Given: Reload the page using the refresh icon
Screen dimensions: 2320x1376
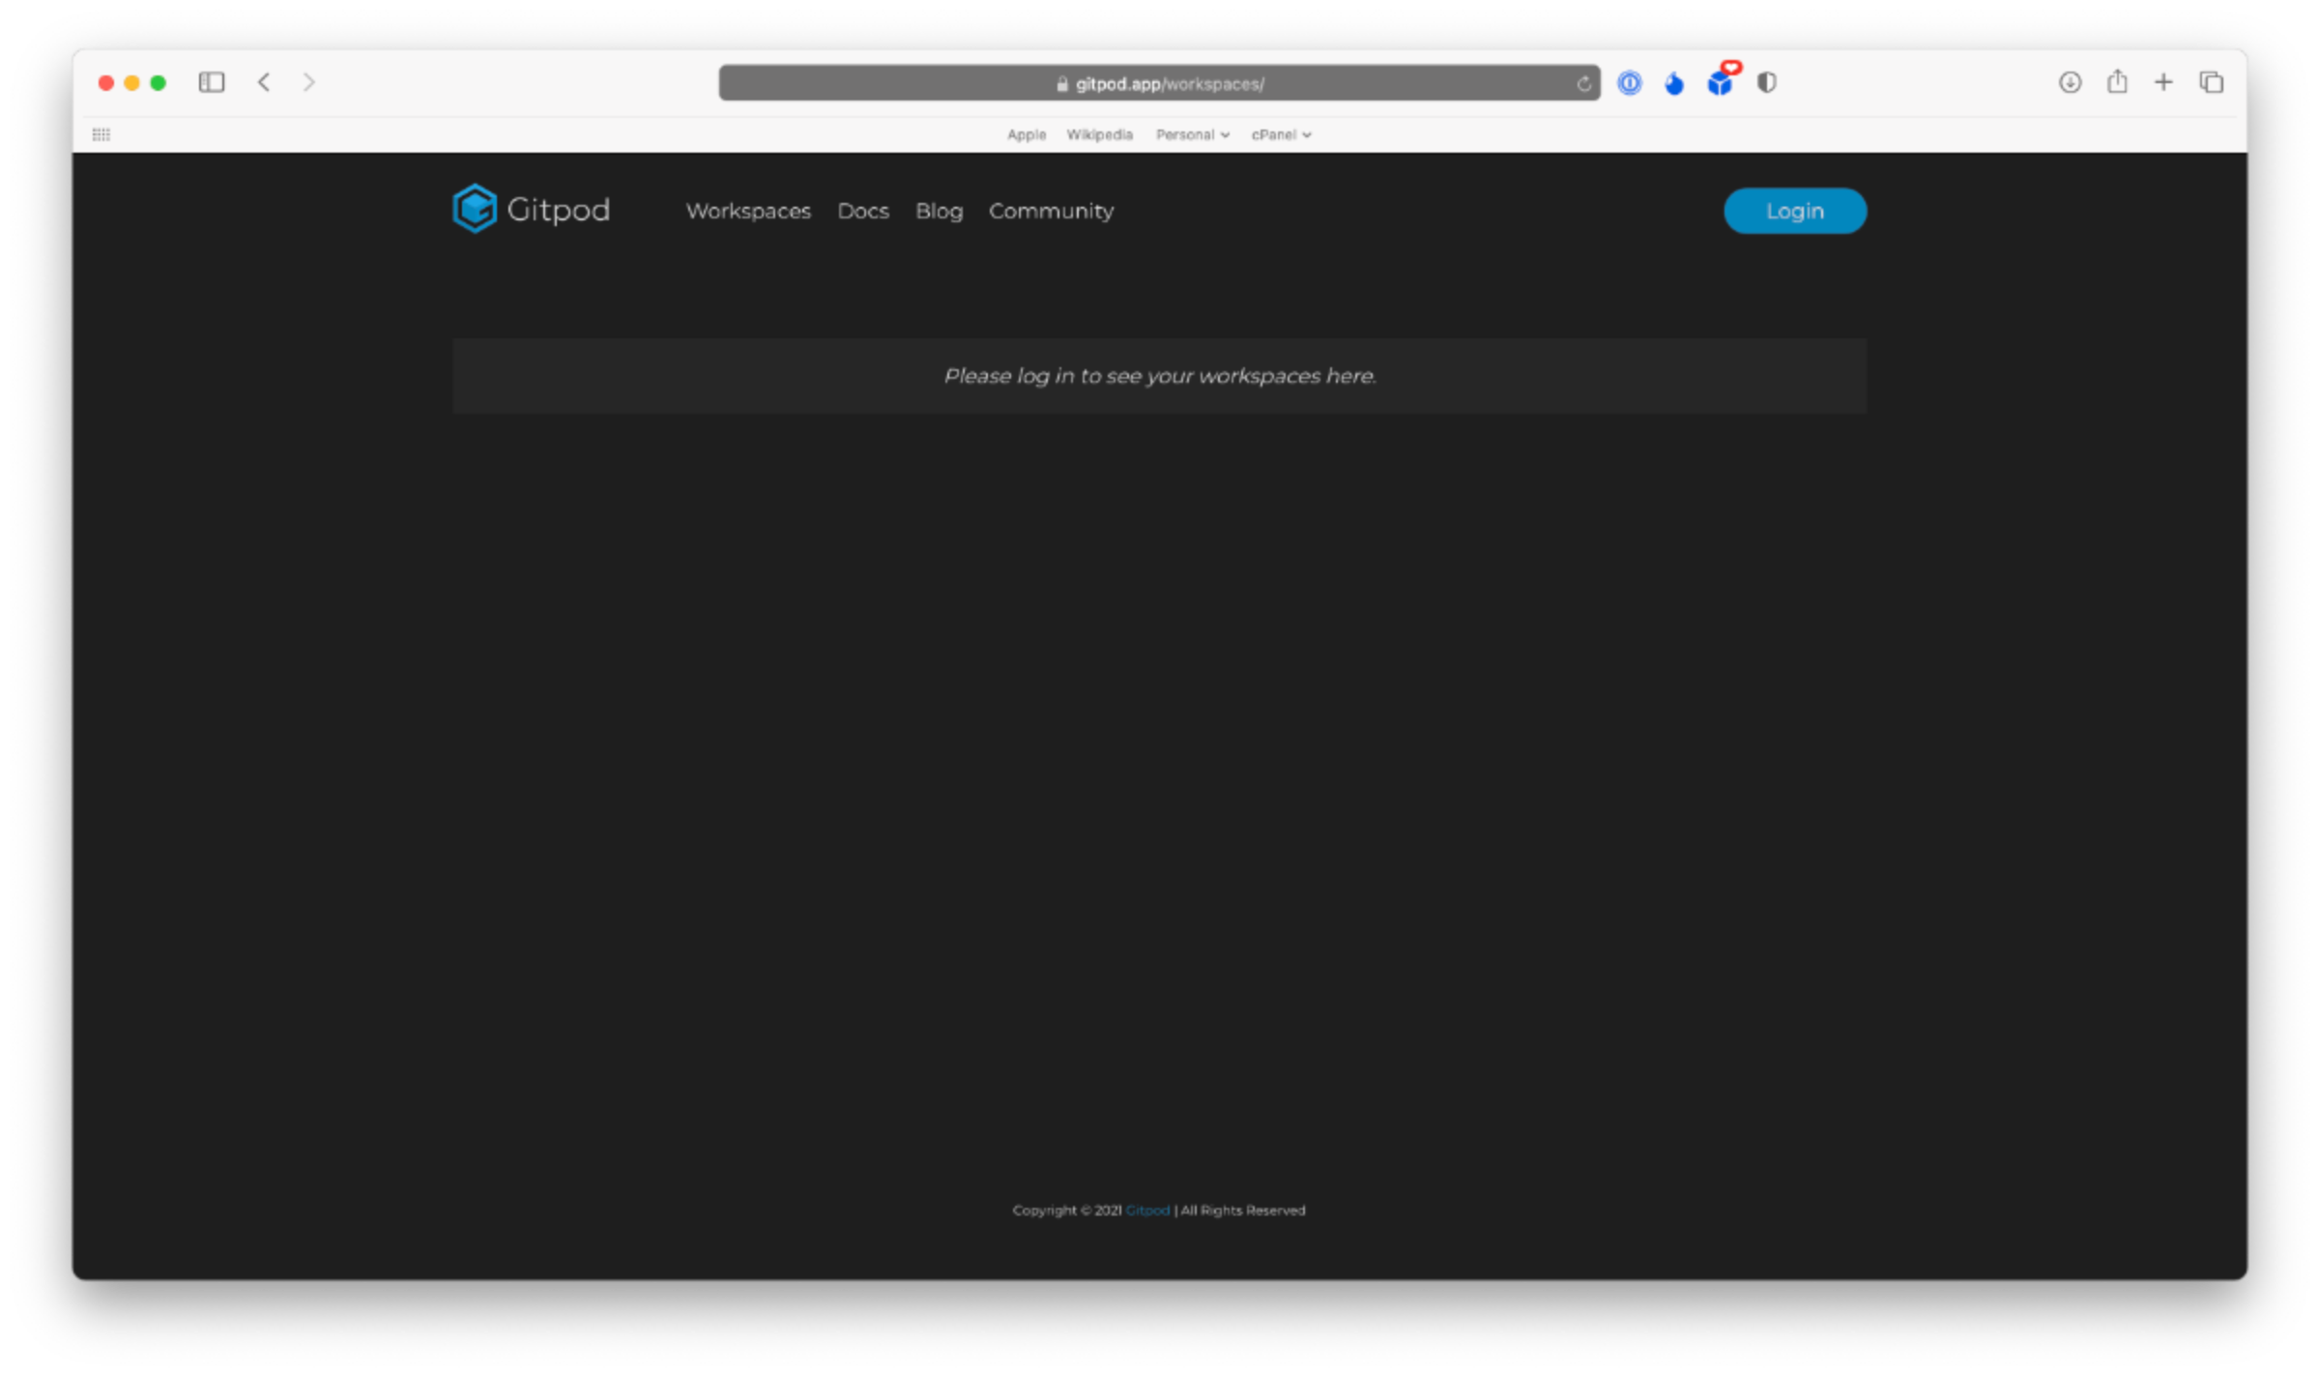Looking at the screenshot, I should pyautogui.click(x=1583, y=84).
